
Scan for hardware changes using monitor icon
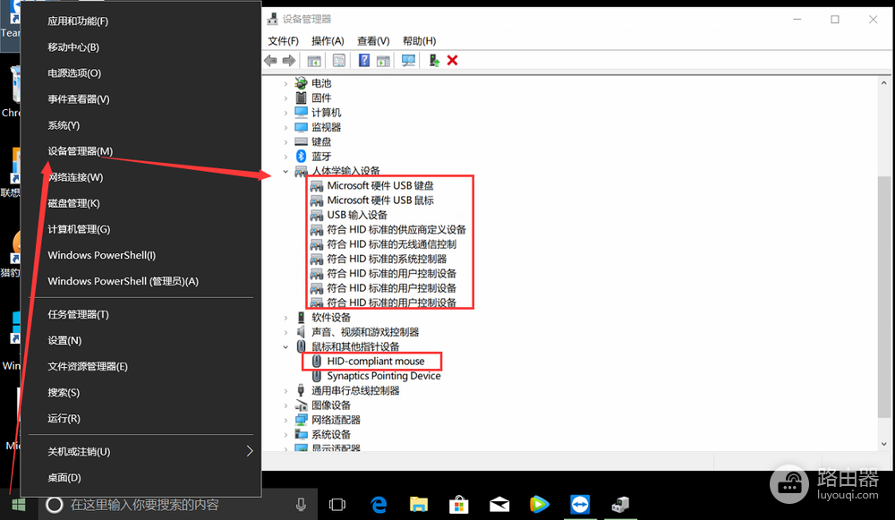click(408, 61)
